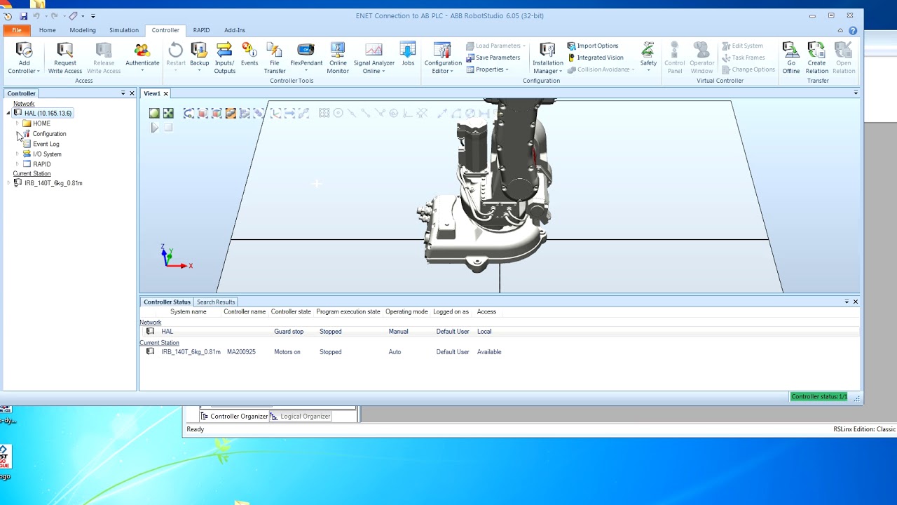897x505 pixels.
Task: Select the View1 tab
Action: 152,93
